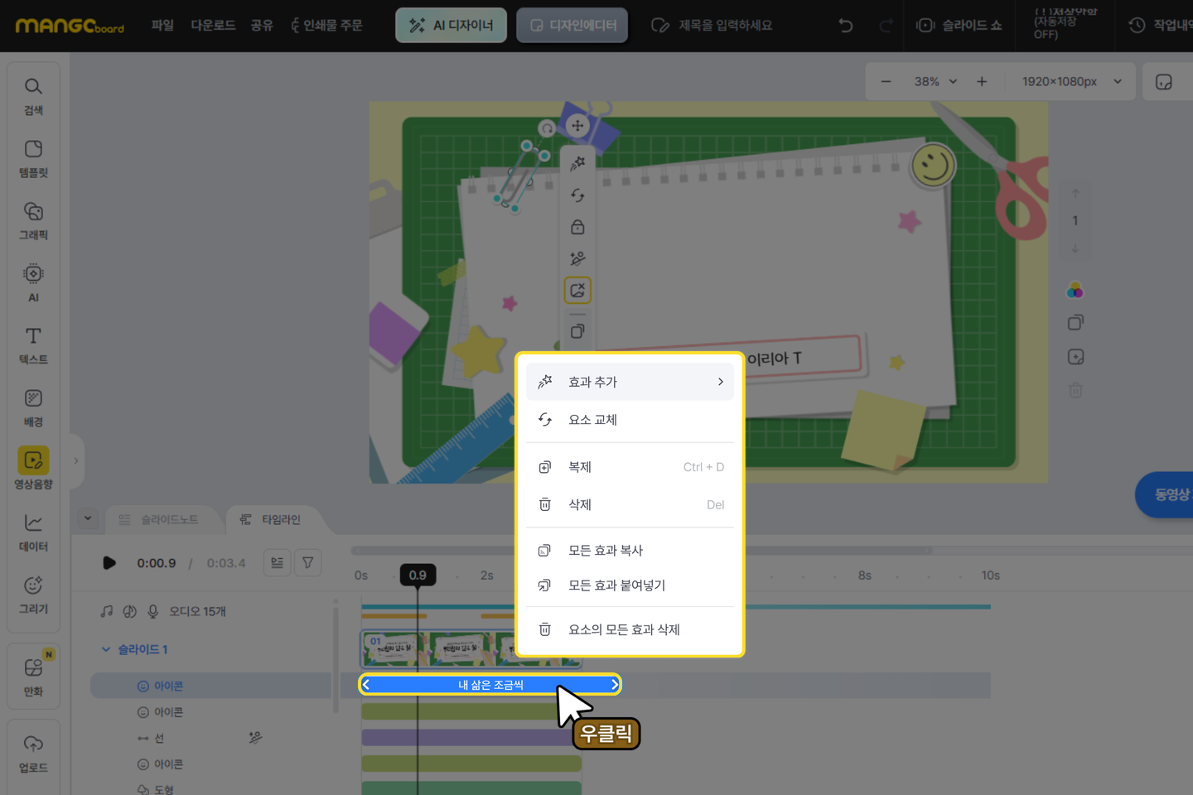Click the 디자인에디터 button

[x=572, y=26]
